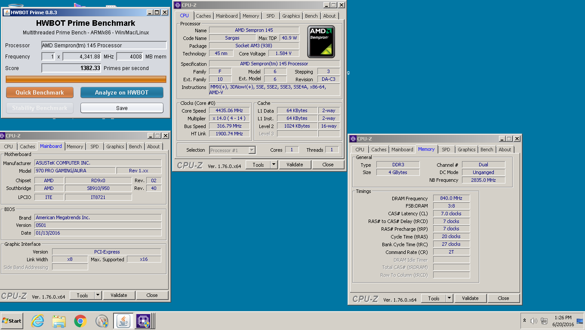Screen dimensions: 585x330
Task: Click the CPU-Z taskbar icon
Action: pyautogui.click(x=143, y=321)
